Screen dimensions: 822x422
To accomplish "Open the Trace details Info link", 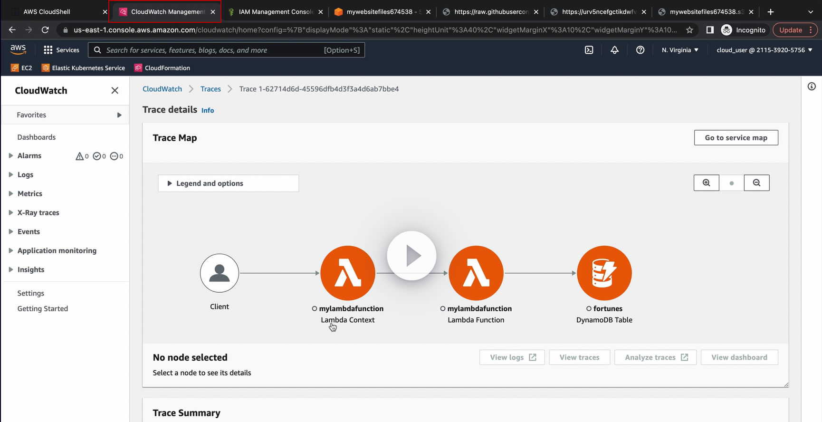I will coord(208,110).
